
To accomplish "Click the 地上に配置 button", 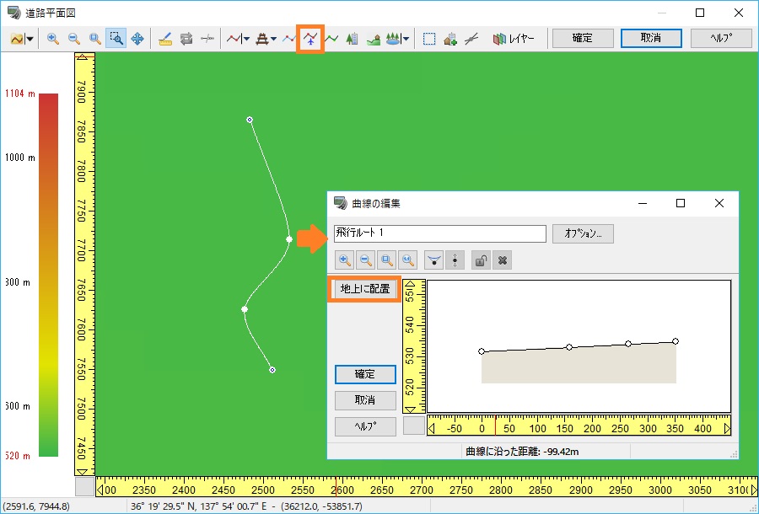I will click(365, 289).
